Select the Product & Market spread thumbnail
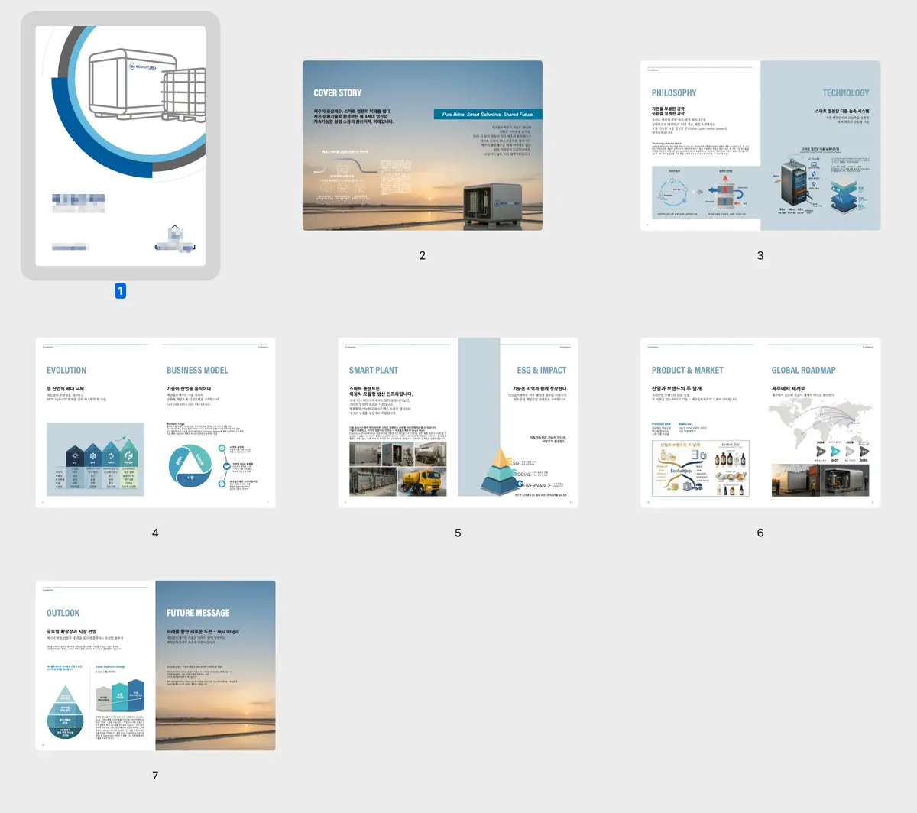The width and height of the screenshot is (917, 813). pos(760,423)
